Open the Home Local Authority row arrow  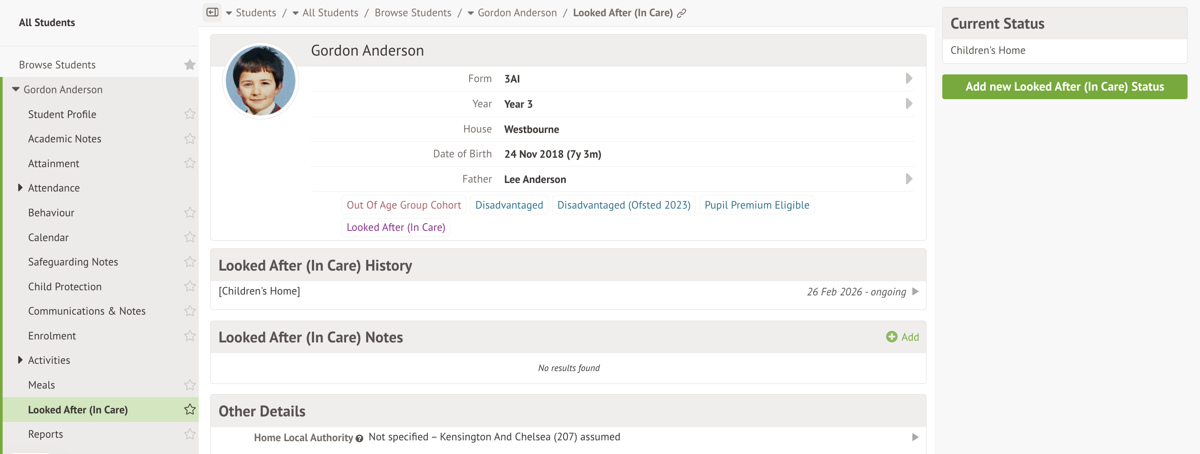[x=915, y=437]
